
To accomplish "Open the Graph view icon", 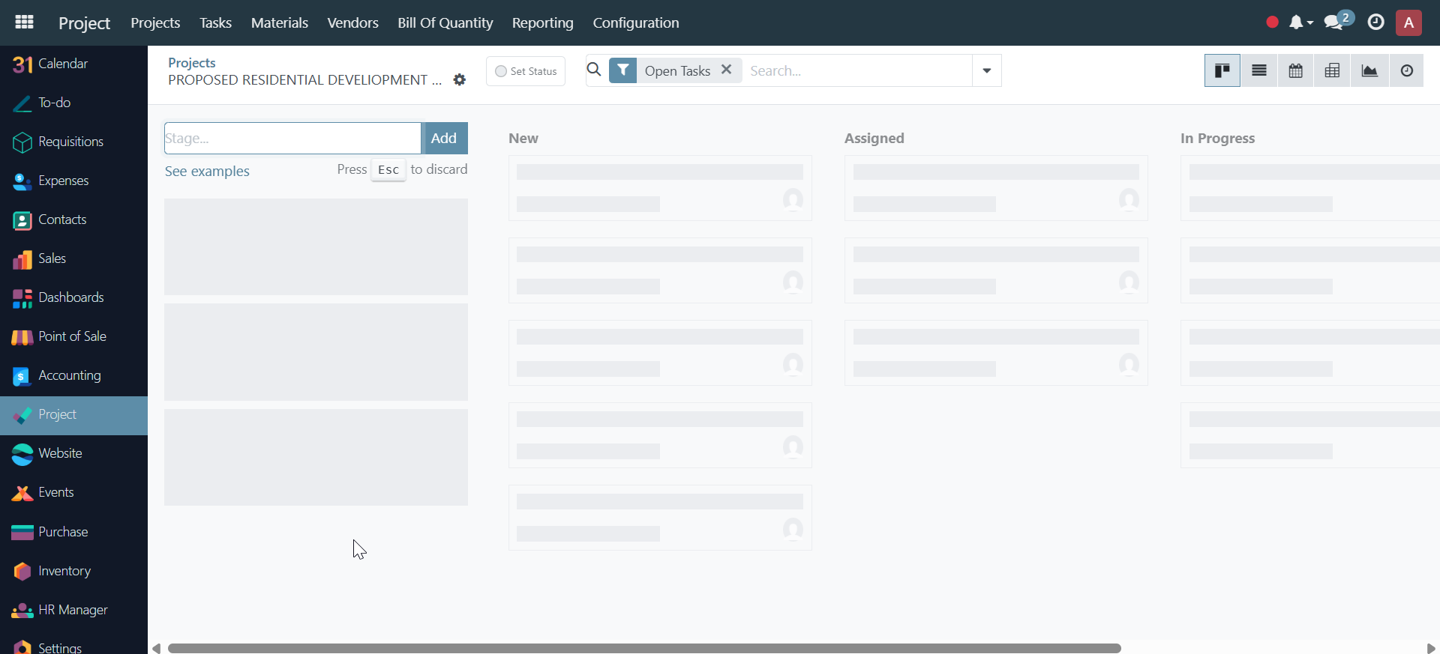I will click(x=1369, y=70).
